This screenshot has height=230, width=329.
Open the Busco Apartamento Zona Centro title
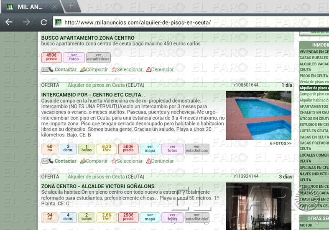pos(88,38)
